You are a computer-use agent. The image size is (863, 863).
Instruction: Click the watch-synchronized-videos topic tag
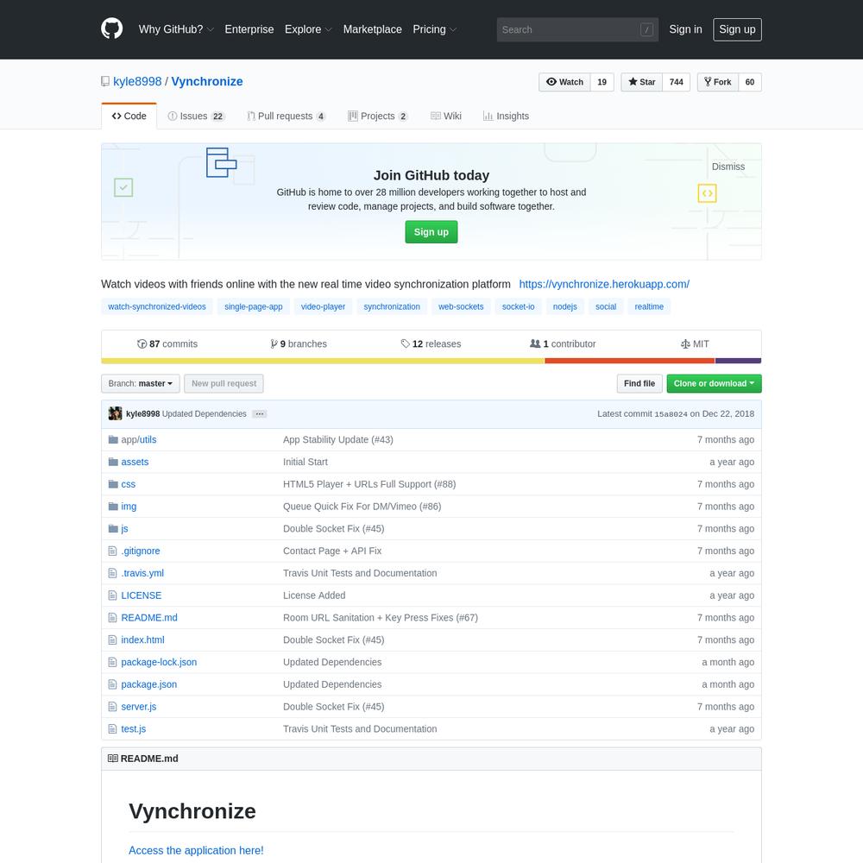click(157, 306)
